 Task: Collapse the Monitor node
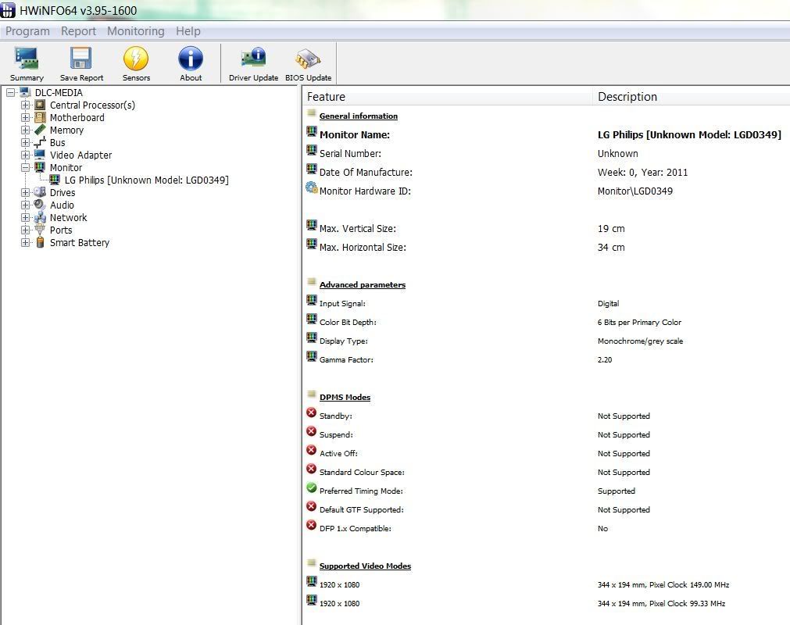[26, 168]
